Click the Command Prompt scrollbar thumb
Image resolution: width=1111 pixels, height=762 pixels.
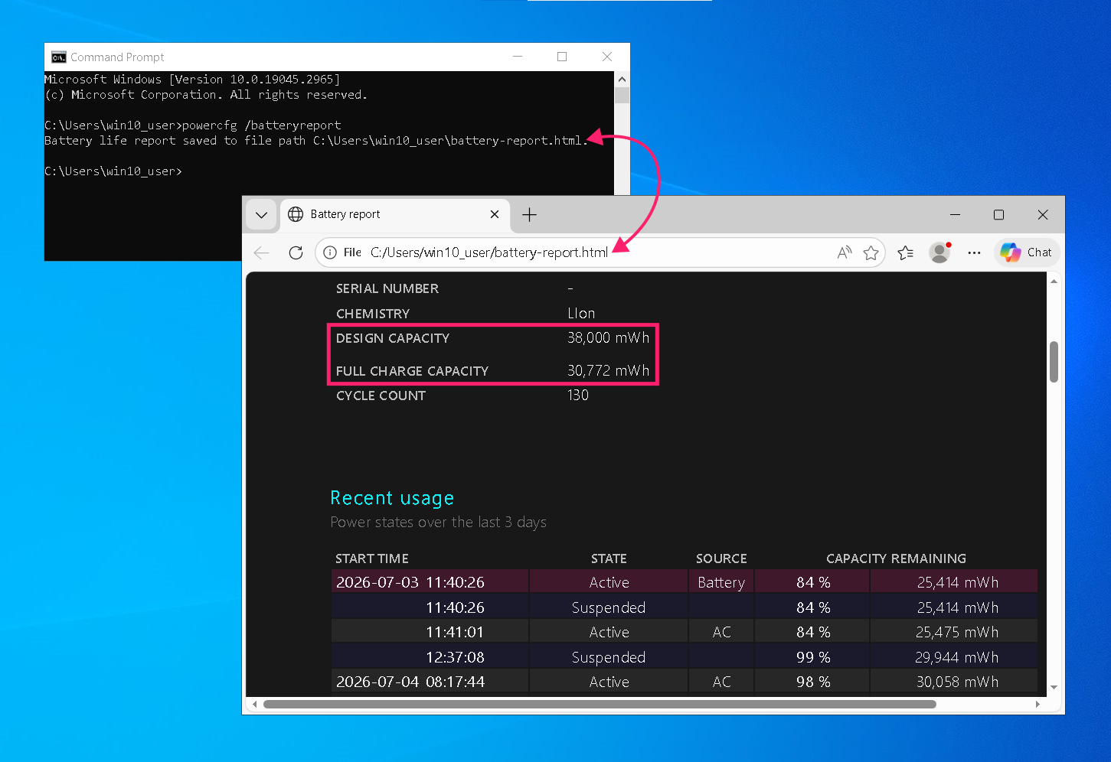[622, 95]
